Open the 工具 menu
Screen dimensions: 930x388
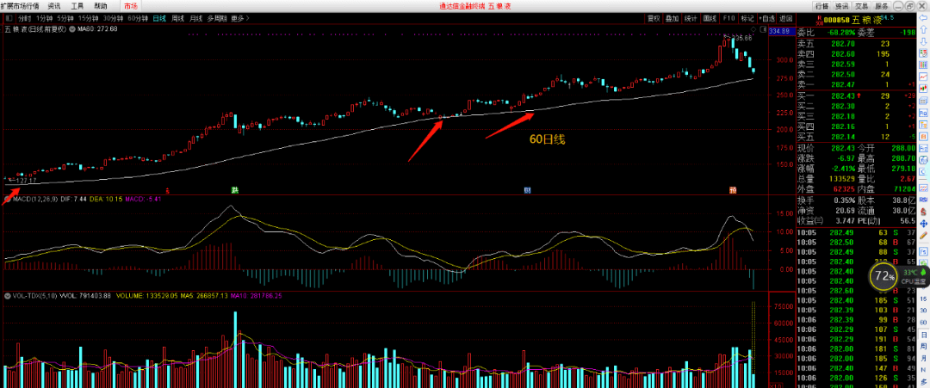pyautogui.click(x=77, y=5)
